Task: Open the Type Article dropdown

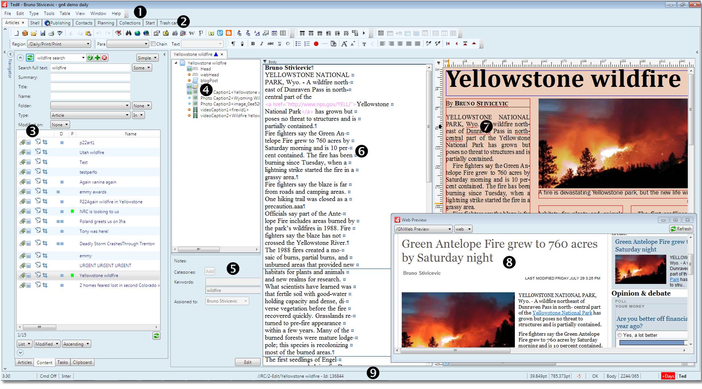Action: tap(90, 115)
